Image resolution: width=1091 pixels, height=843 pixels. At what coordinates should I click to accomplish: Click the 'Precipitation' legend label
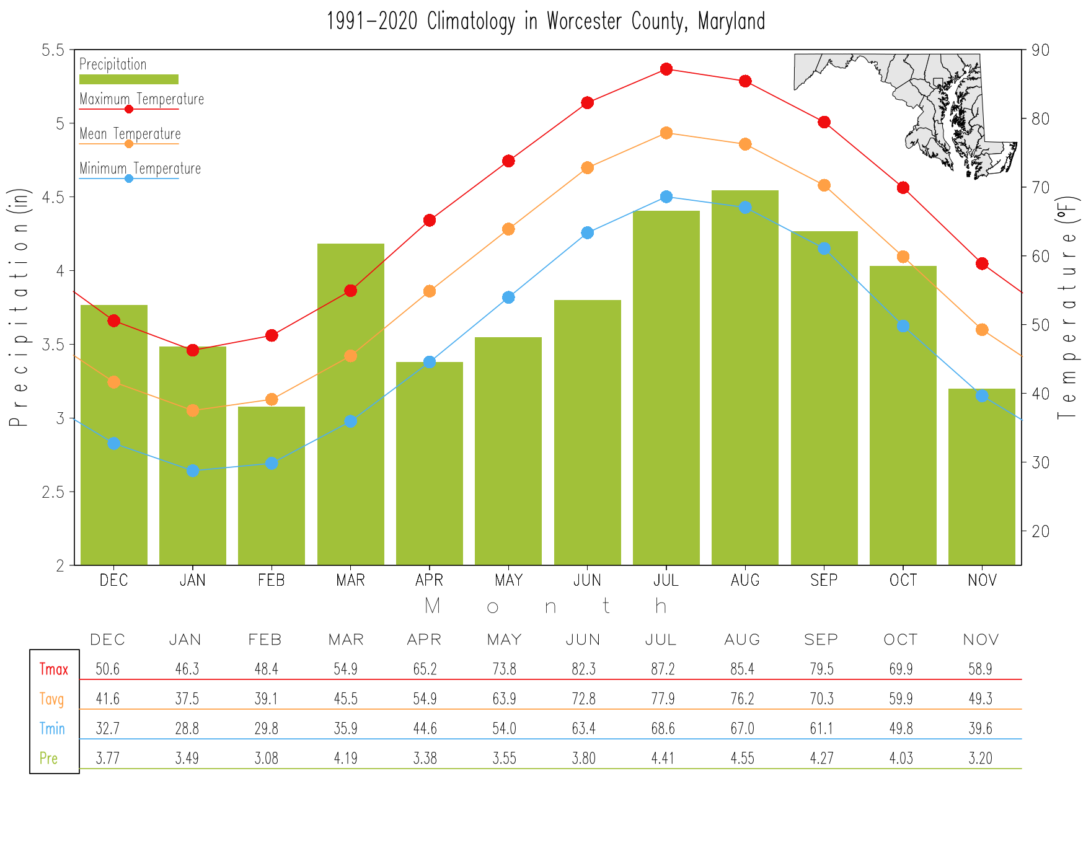tap(113, 64)
